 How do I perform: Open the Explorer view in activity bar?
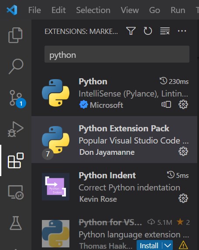pos(15,35)
